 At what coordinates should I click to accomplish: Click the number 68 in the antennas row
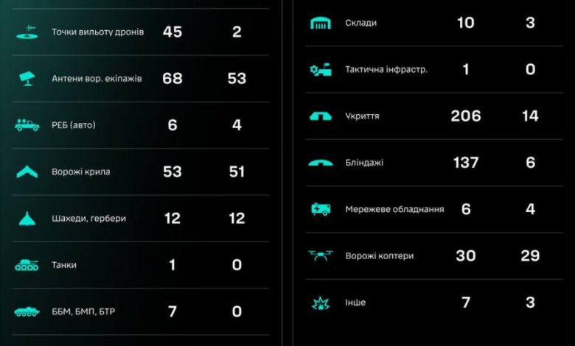point(172,79)
